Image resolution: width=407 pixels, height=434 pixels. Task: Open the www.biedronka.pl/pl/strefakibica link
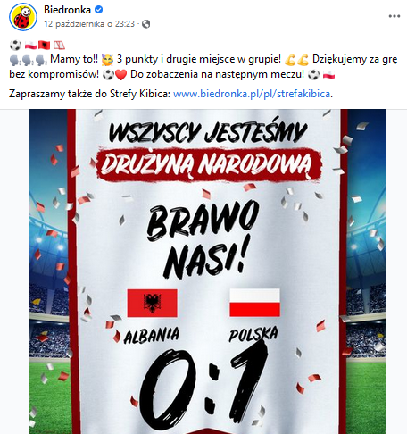point(252,94)
